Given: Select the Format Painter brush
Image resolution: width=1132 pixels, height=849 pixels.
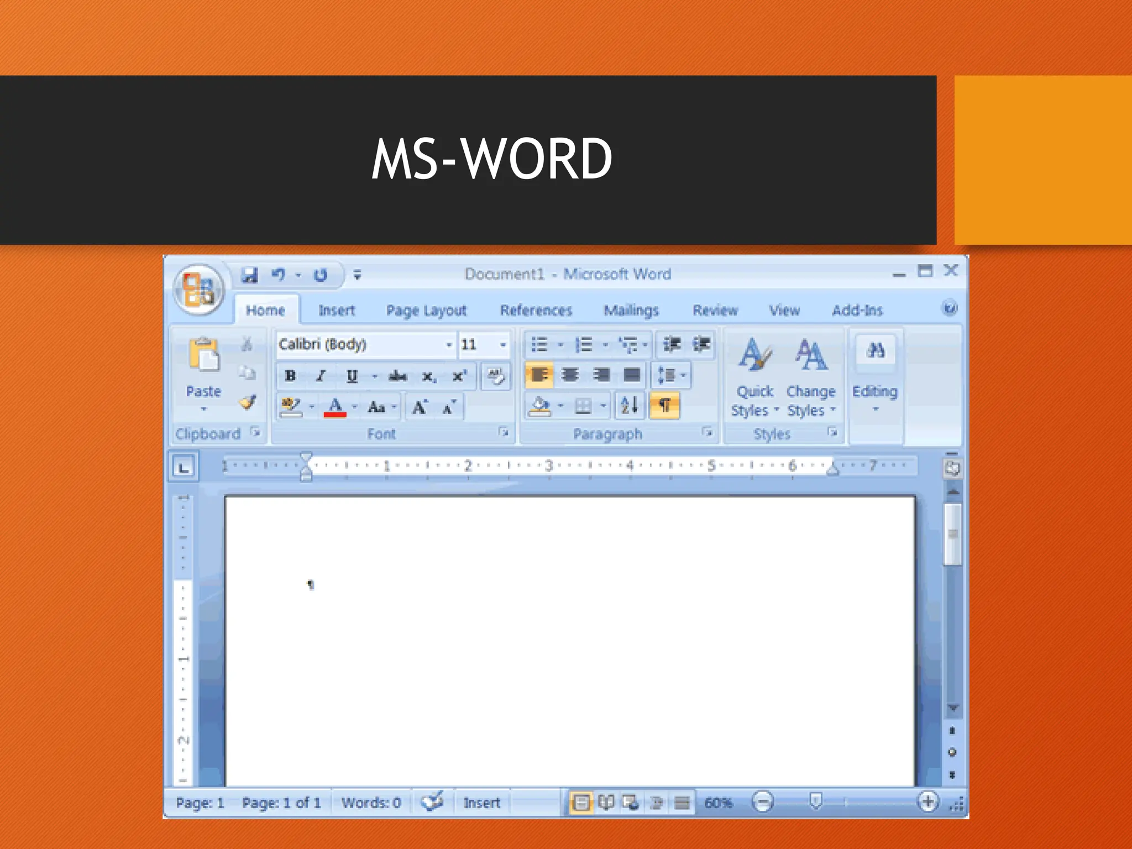Looking at the screenshot, I should 248,402.
